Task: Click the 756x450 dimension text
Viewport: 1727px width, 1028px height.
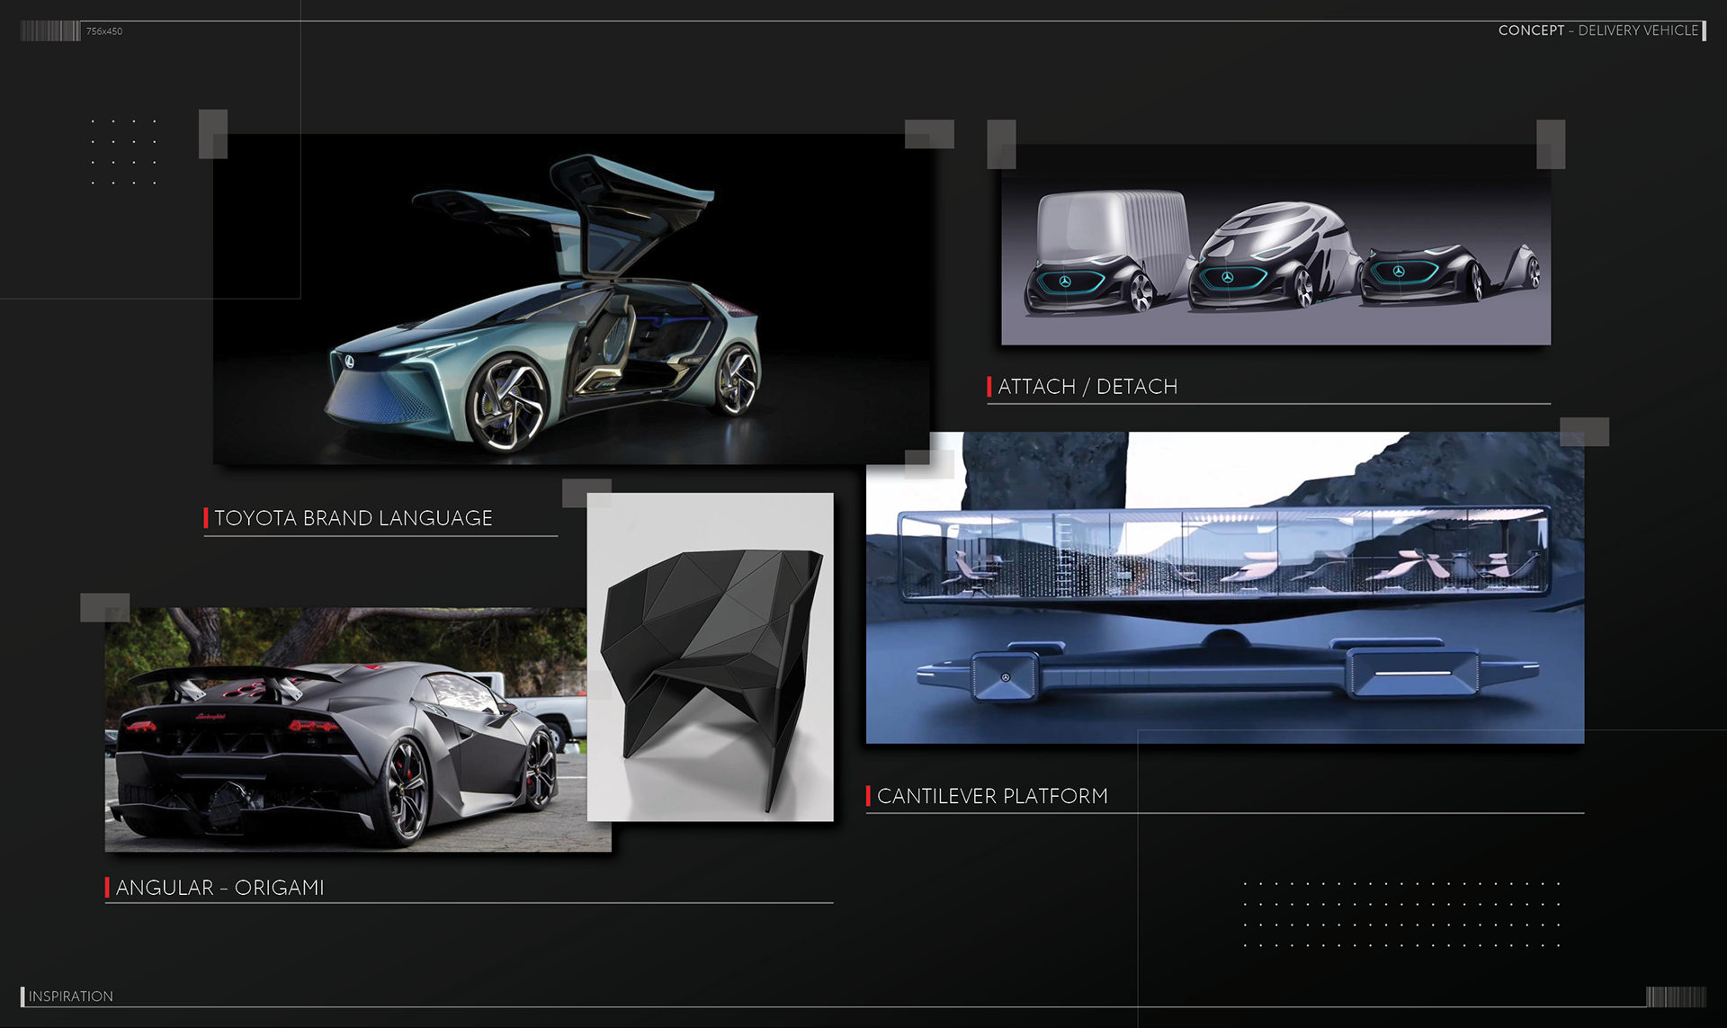Action: click(x=104, y=31)
